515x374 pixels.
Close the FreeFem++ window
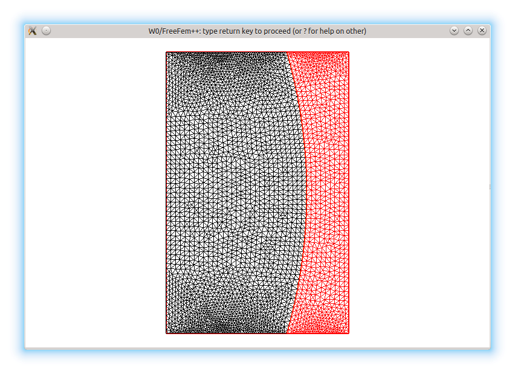click(x=482, y=31)
